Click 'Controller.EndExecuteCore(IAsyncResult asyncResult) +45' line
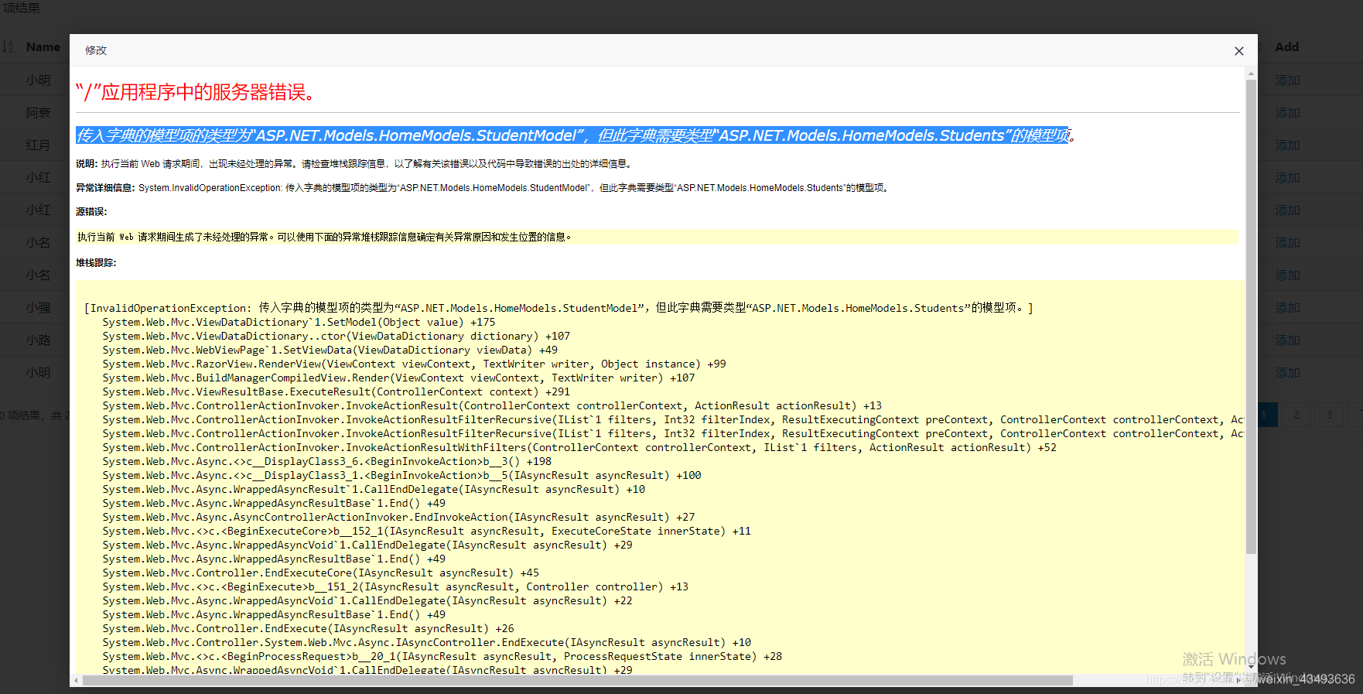 pyautogui.click(x=320, y=573)
